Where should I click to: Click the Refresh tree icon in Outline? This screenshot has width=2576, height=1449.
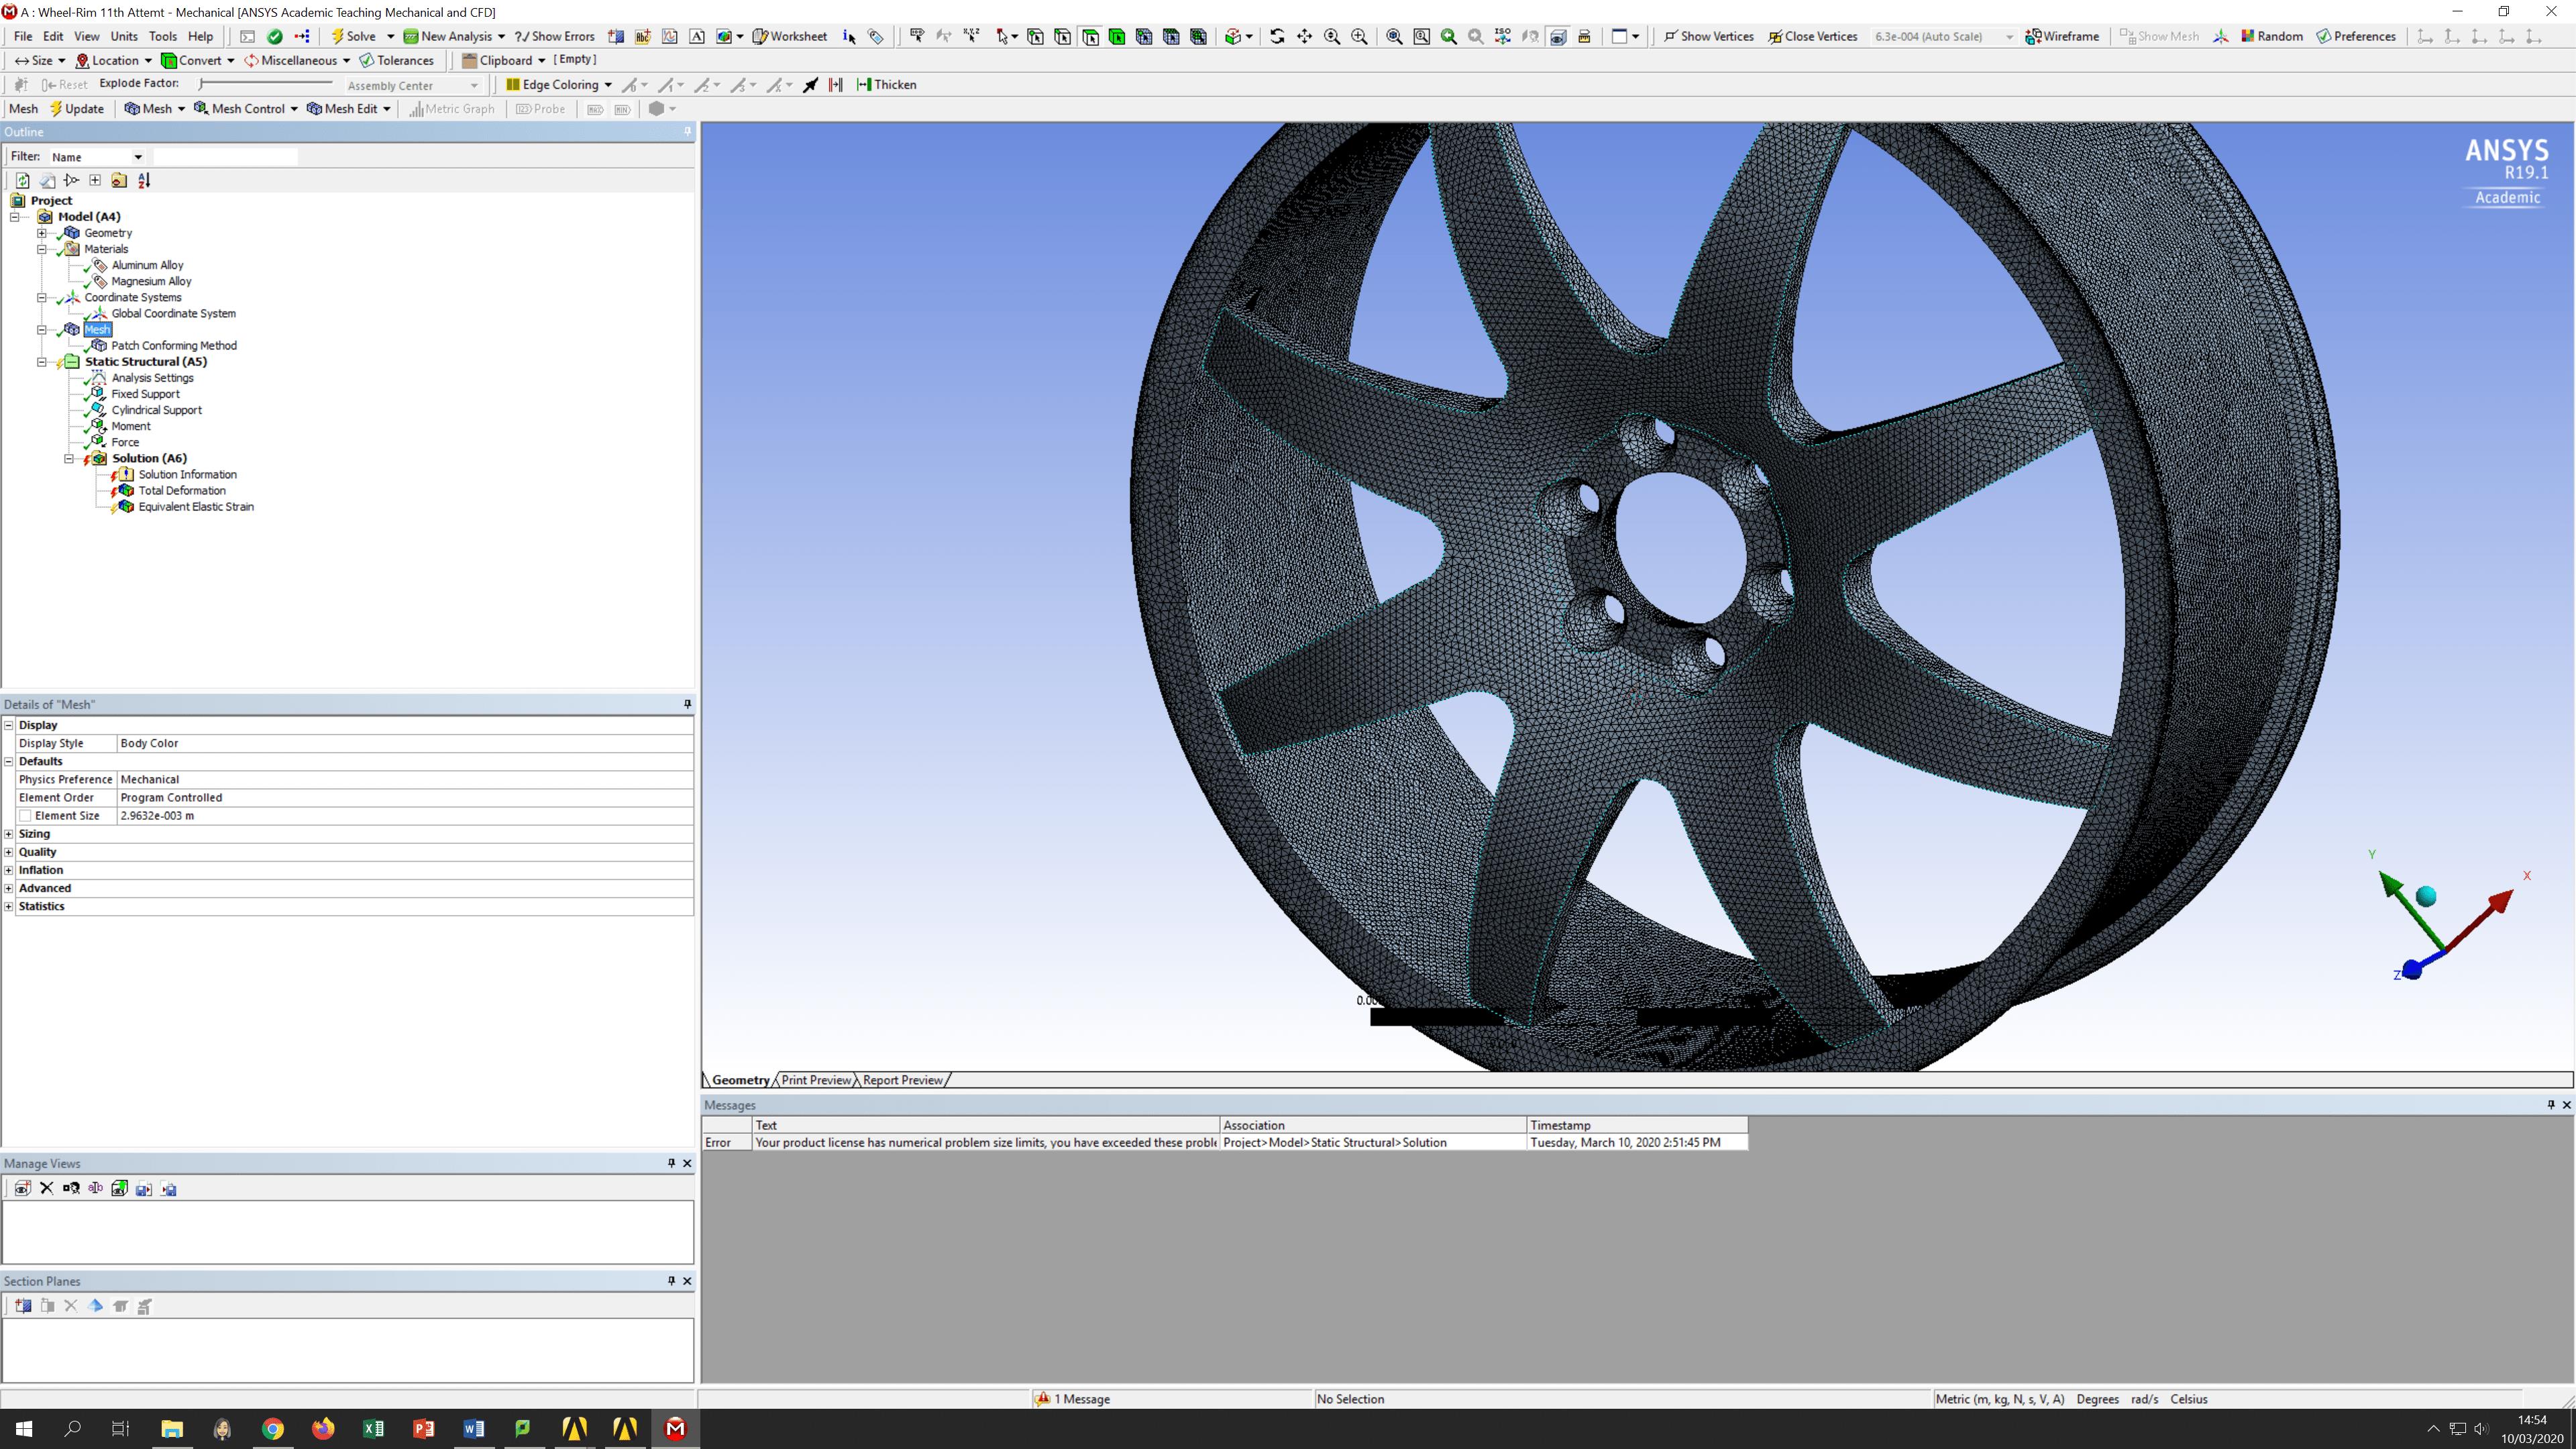click(x=22, y=180)
